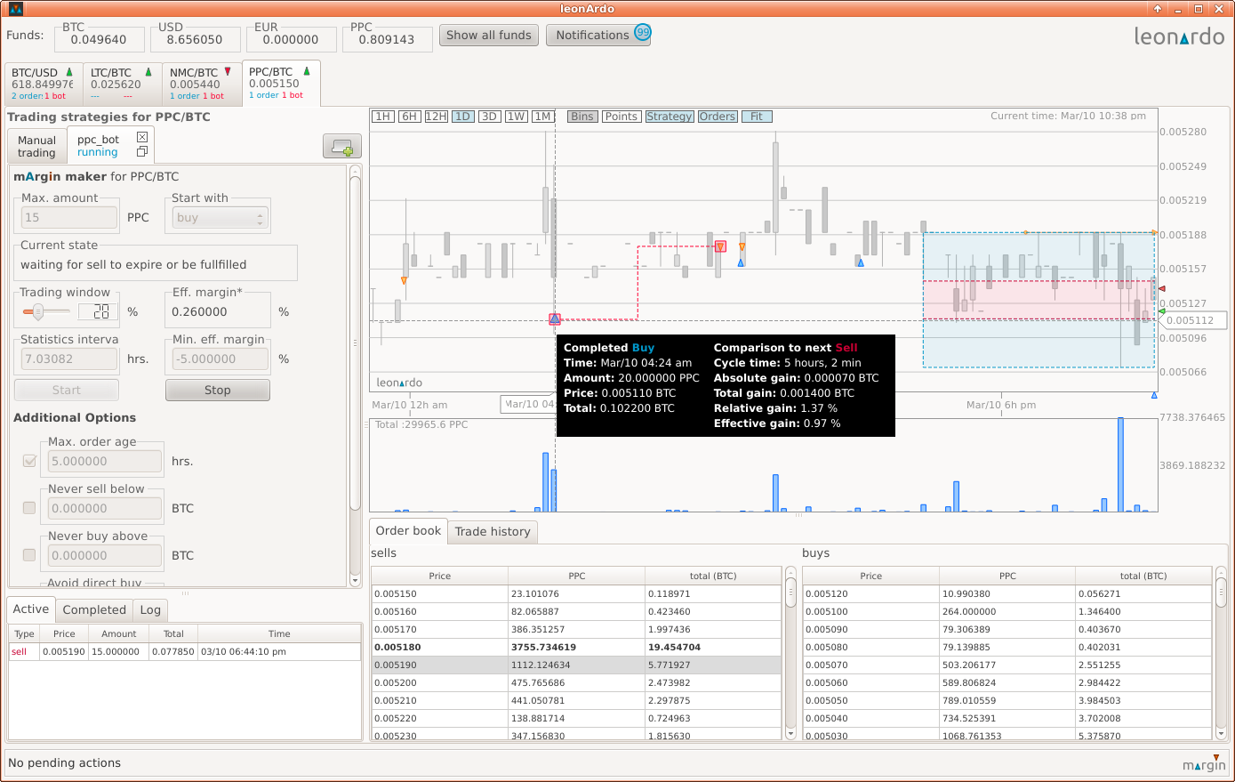The height and width of the screenshot is (782, 1235).
Task: Switch to the LTC/BTC market tab
Action: click(x=123, y=84)
